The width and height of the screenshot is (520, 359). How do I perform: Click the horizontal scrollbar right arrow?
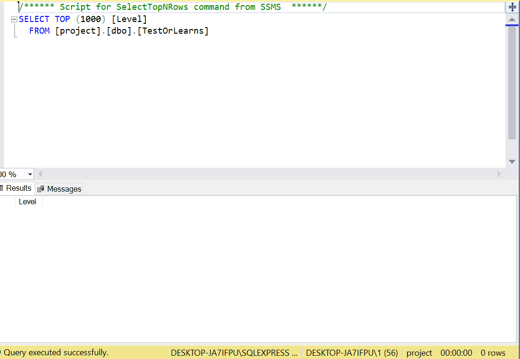pyautogui.click(x=499, y=174)
